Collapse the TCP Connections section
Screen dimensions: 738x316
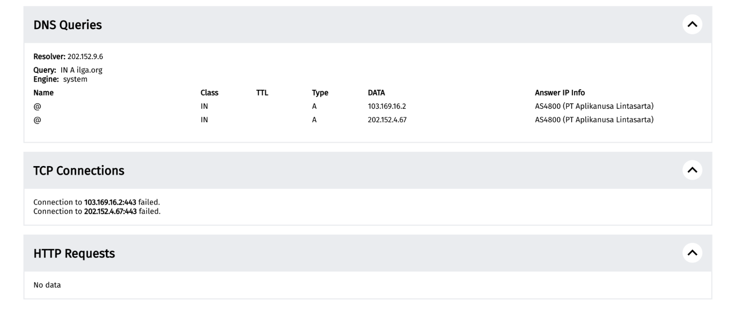[692, 170]
